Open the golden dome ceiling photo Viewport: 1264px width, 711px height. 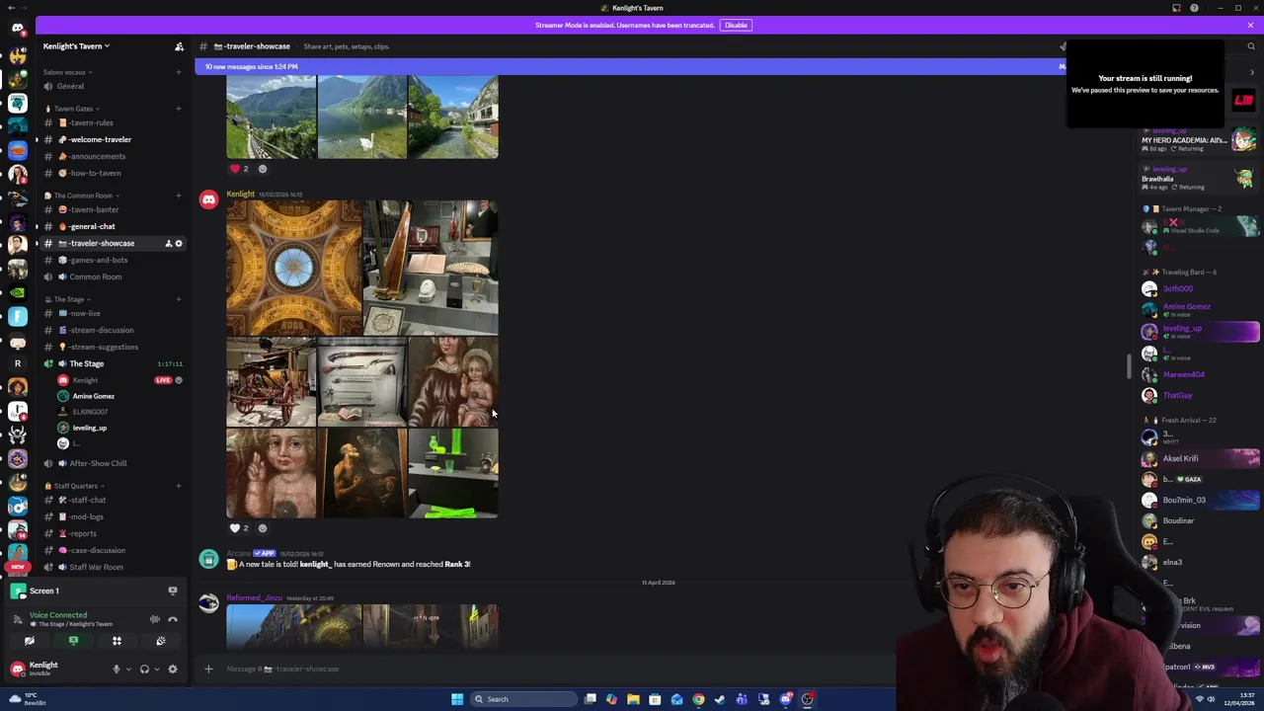pos(293,268)
